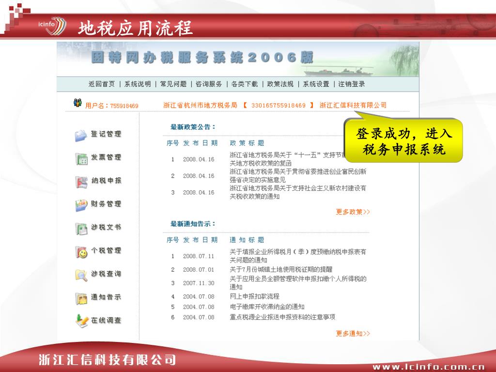This screenshot has width=496, height=372.
Task: Click company name 浙江汇信科技有限公司 in the orange info bar
Action: tap(353, 105)
